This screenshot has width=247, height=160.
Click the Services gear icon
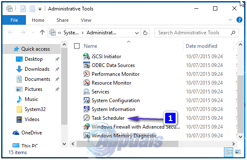point(87,92)
